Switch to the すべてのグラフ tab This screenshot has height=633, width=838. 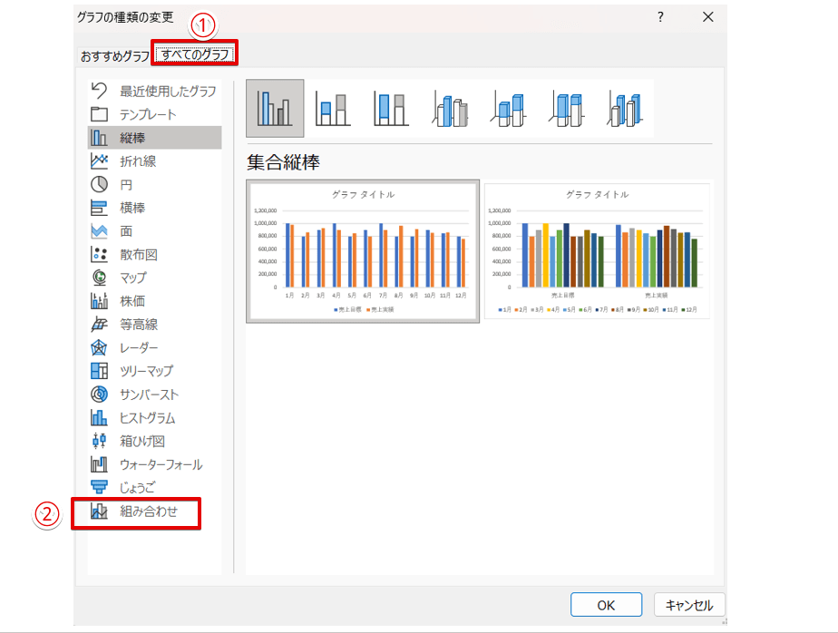pos(195,55)
